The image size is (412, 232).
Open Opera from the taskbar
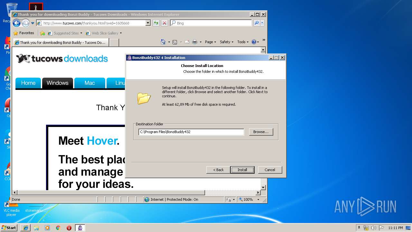point(69,228)
